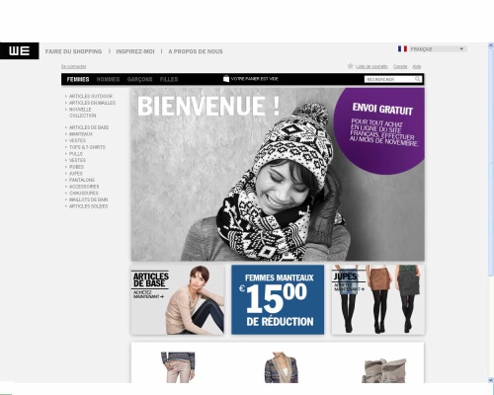The width and height of the screenshot is (494, 395).
Task: Open the Garçons tab
Action: click(x=139, y=79)
